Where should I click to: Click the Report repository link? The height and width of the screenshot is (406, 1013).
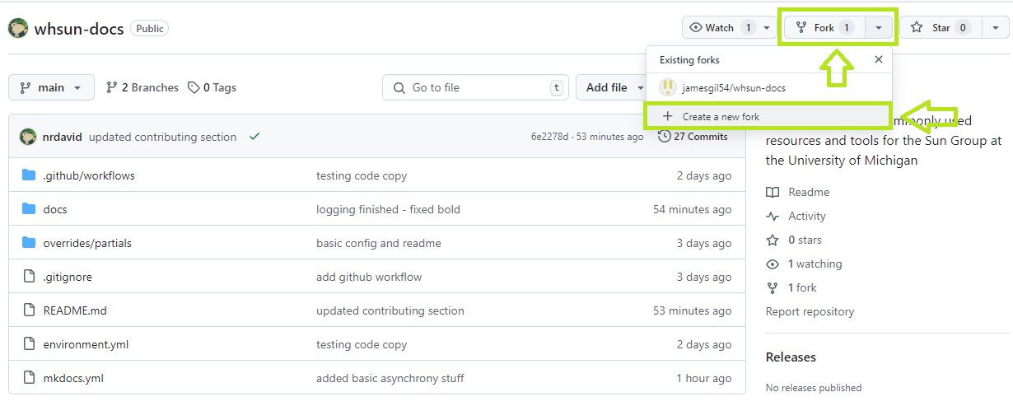click(x=810, y=311)
